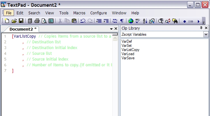
Task: Open the Search menu
Action: (34, 13)
